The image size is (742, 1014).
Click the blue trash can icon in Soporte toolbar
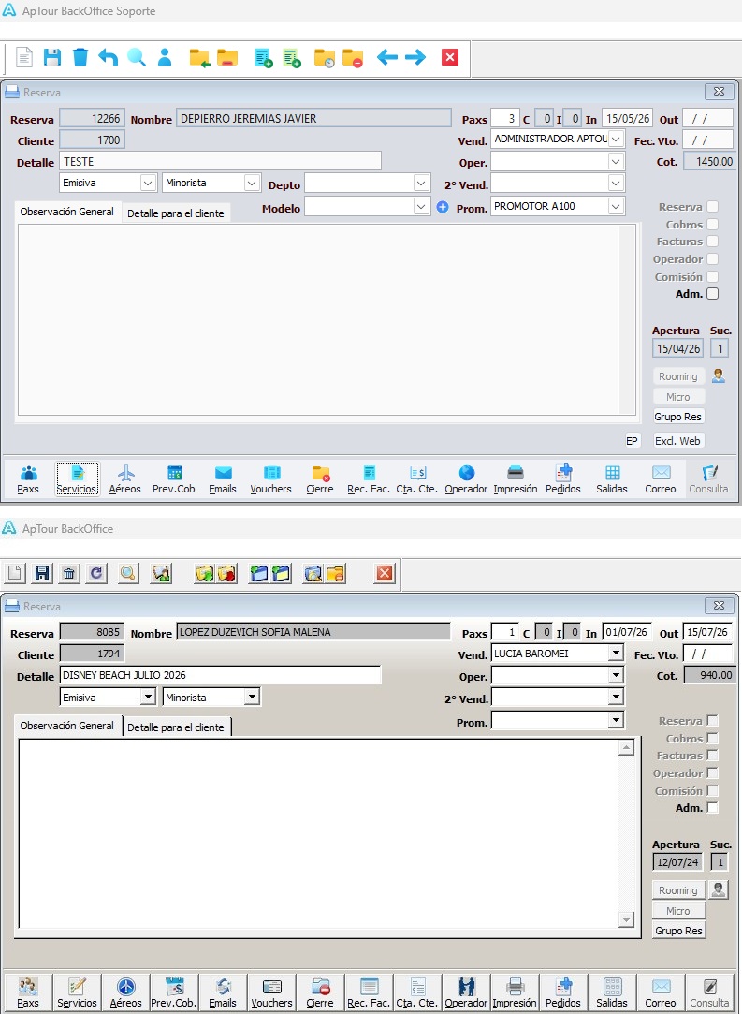[x=80, y=57]
